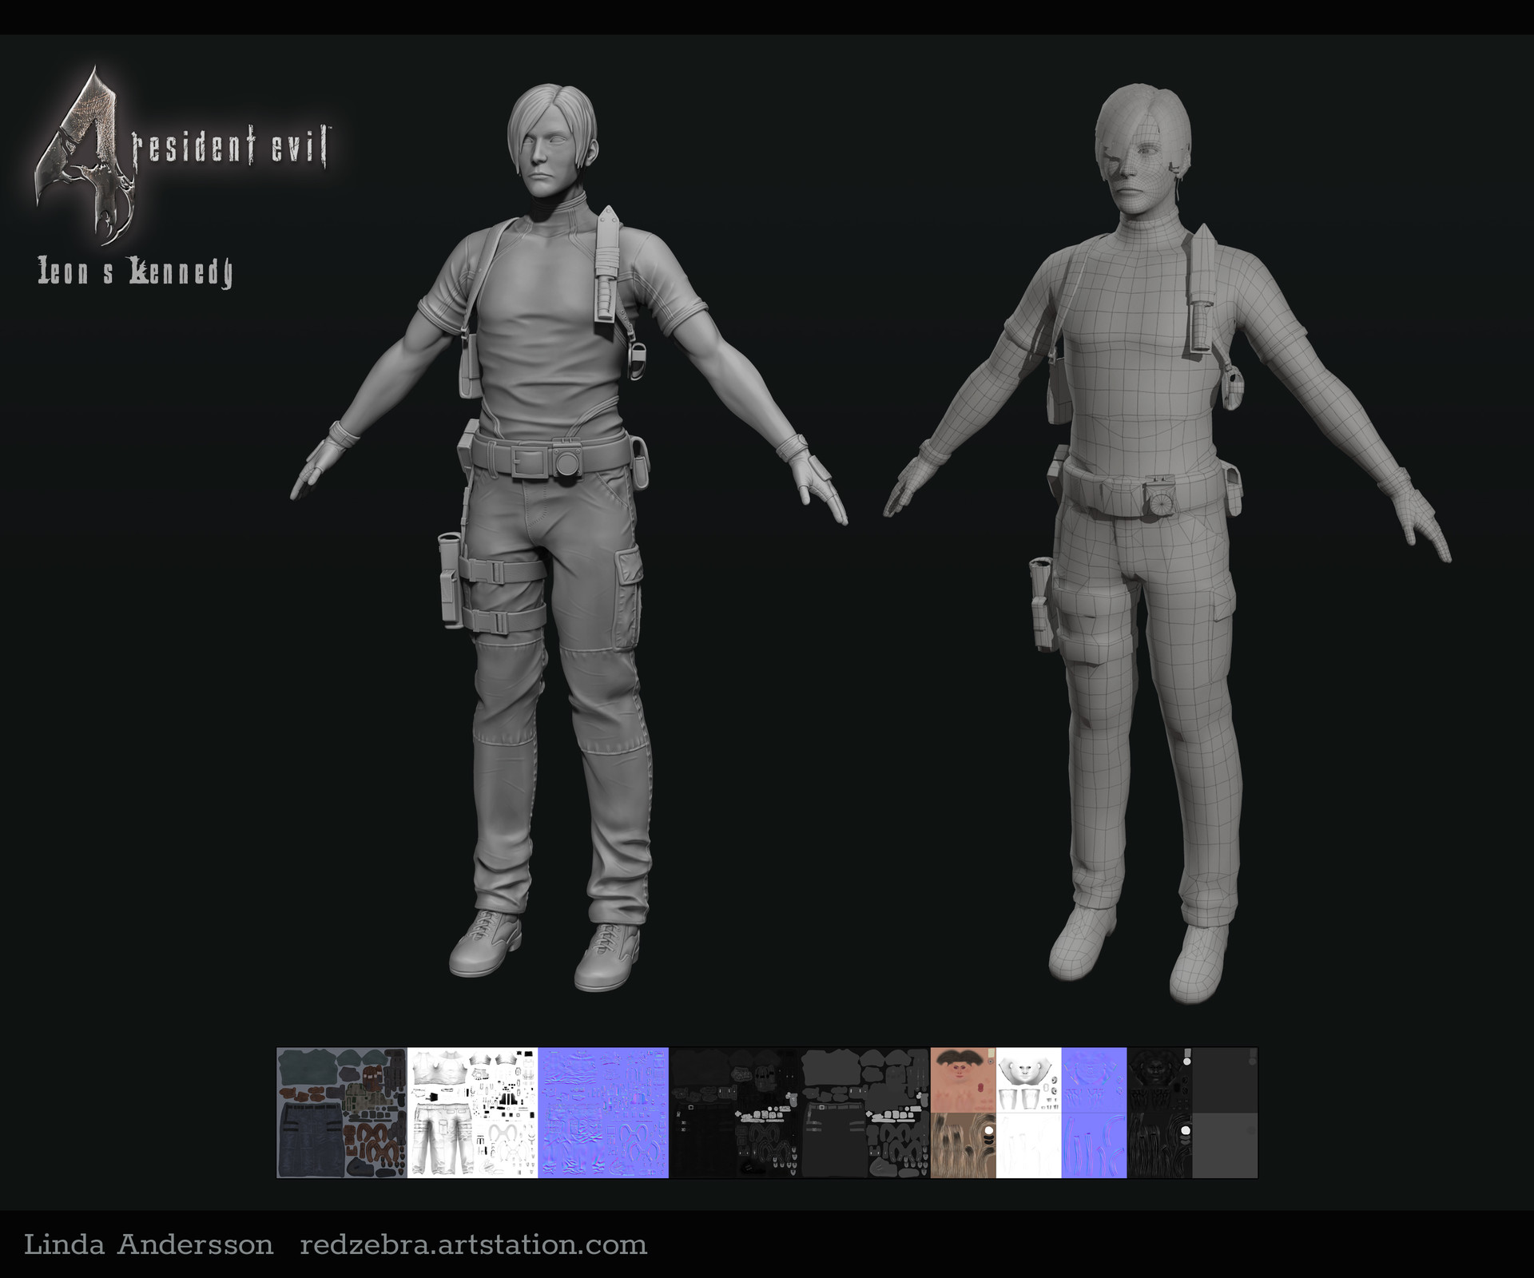The width and height of the screenshot is (1534, 1278).
Task: Open the gray clothing roughness map thumbnail
Action: coord(865,1113)
